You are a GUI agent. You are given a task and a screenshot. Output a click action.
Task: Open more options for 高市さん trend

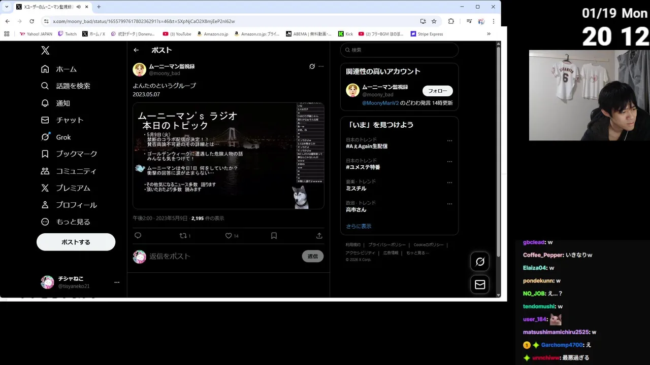[449, 204]
